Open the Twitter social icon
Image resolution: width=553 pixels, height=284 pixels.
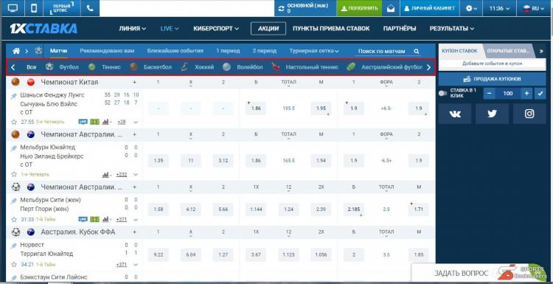tap(492, 114)
